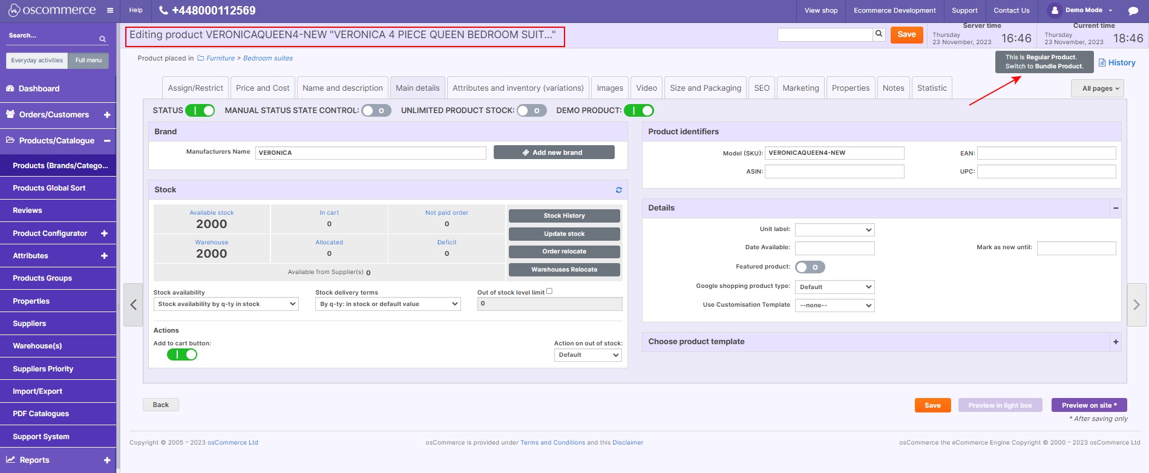Go to the next product with the right arrow
Viewport: 1149px width, 473px height.
[1136, 305]
